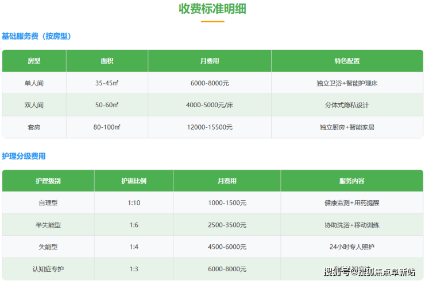Click the 24小时专人照护 service cell

(x=351, y=247)
